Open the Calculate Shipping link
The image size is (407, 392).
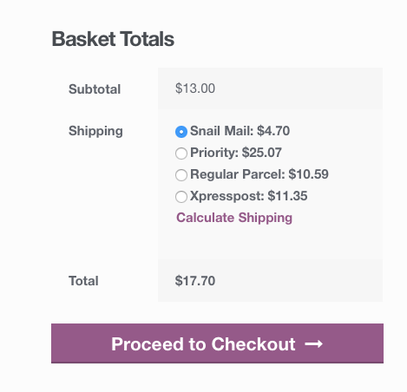234,218
